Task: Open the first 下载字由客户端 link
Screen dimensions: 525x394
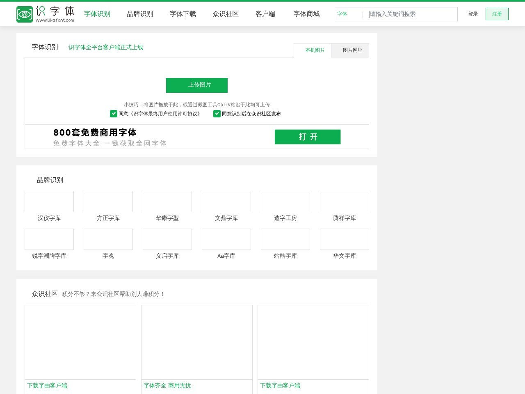Action: click(x=47, y=386)
